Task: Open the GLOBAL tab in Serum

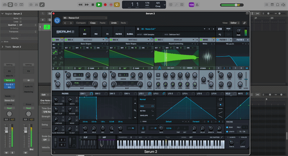Action: click(x=130, y=32)
